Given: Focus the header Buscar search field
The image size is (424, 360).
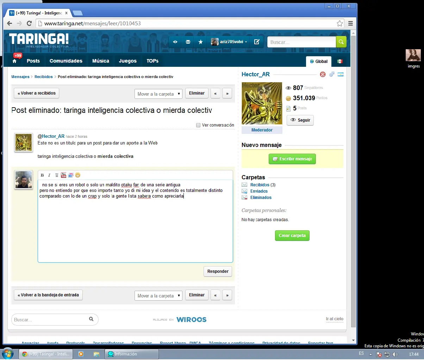Looking at the screenshot, I should click(301, 42).
